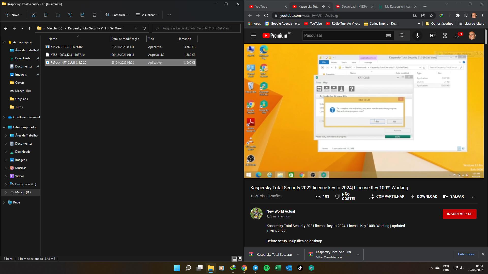Open the YouTube apps grid icon
488x274 pixels.
[445, 36]
